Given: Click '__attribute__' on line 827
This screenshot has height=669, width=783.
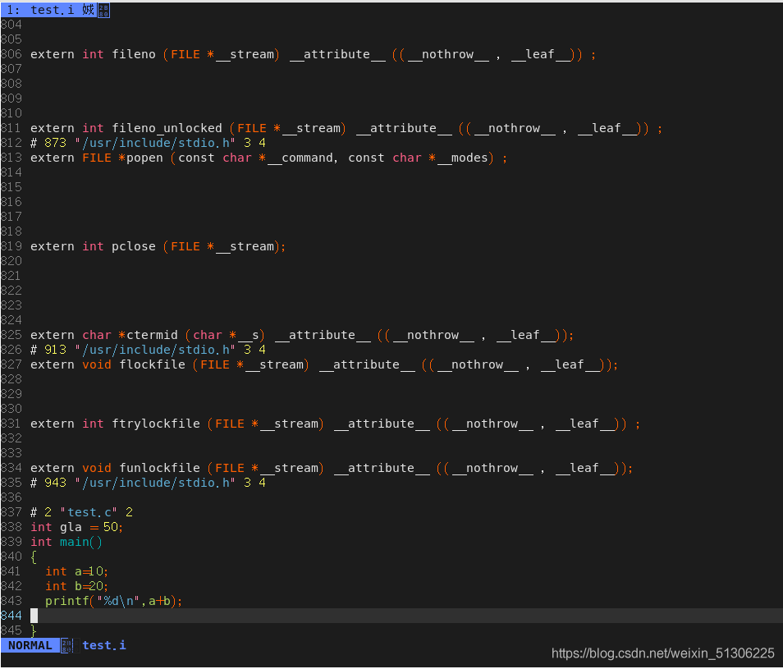Looking at the screenshot, I should (367, 365).
